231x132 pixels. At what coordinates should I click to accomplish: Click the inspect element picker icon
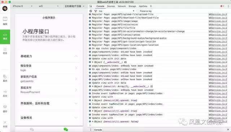click(x=91, y=6)
